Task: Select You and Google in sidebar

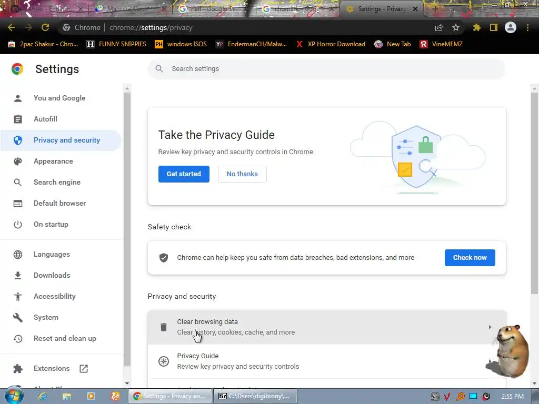Action: point(61,98)
